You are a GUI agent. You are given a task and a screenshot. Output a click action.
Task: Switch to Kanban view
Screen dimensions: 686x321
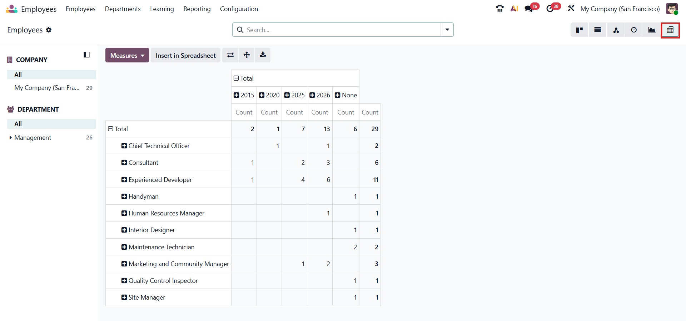pyautogui.click(x=580, y=30)
